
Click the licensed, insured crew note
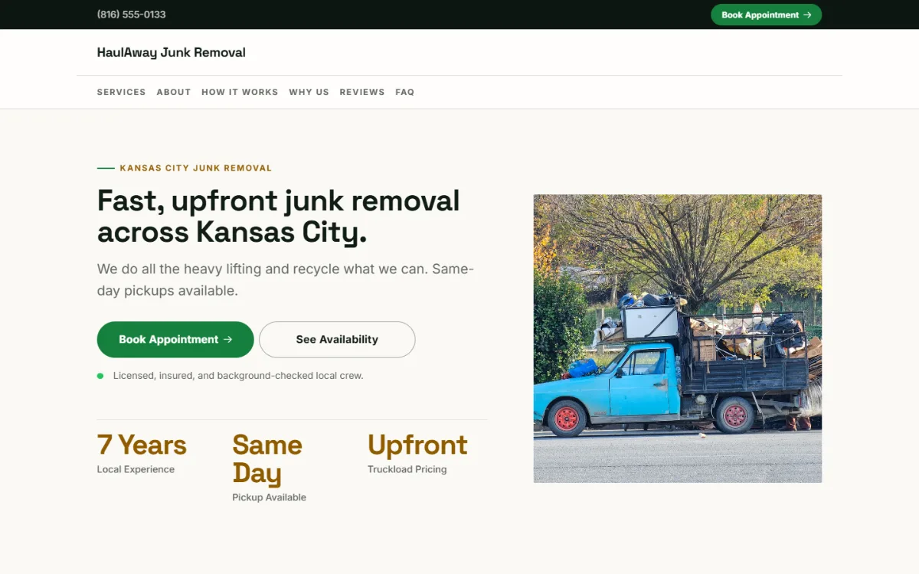point(238,376)
